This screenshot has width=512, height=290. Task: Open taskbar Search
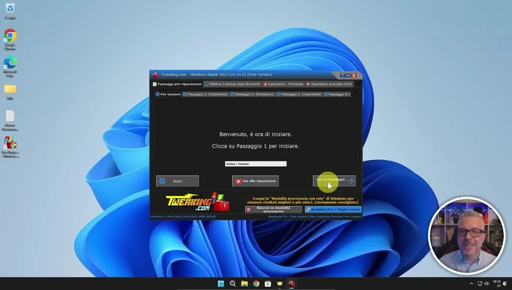(x=233, y=283)
